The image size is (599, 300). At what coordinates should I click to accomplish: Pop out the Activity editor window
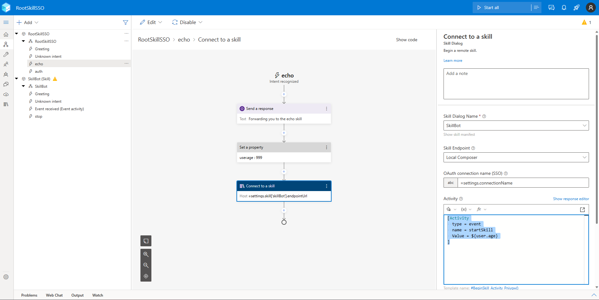582,209
